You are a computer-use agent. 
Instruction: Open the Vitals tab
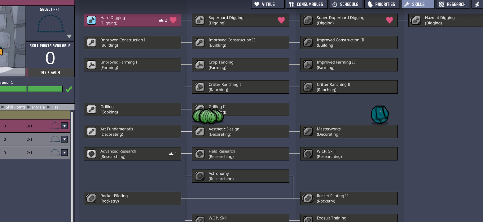point(268,4)
